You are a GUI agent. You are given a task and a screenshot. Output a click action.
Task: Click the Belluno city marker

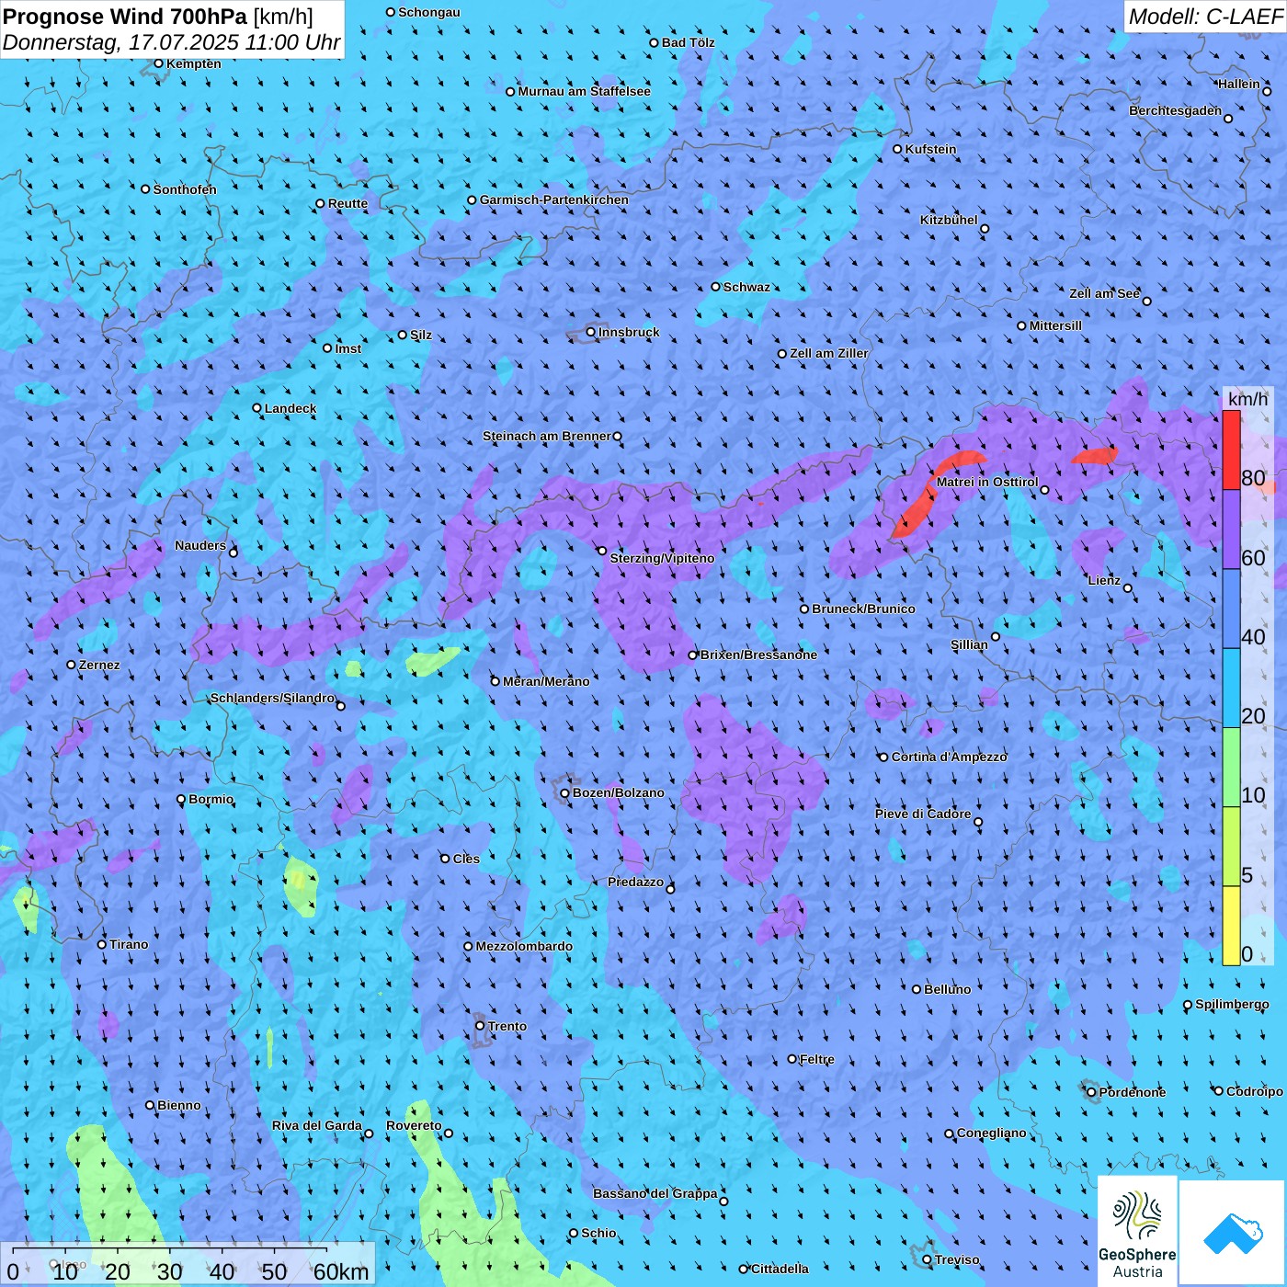pos(917,989)
